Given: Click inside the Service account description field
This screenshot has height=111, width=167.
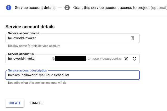Looking at the screenshot, I should (72, 75).
